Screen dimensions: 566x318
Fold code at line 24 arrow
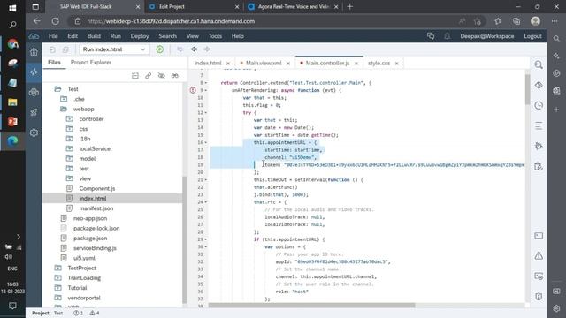(206, 202)
